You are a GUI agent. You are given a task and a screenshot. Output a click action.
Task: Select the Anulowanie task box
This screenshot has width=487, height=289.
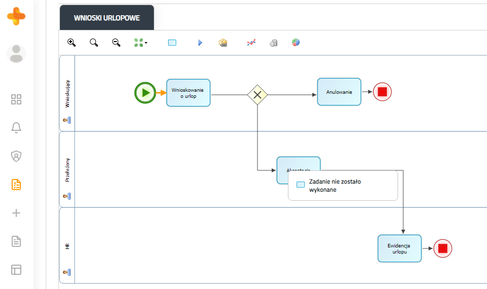click(339, 92)
